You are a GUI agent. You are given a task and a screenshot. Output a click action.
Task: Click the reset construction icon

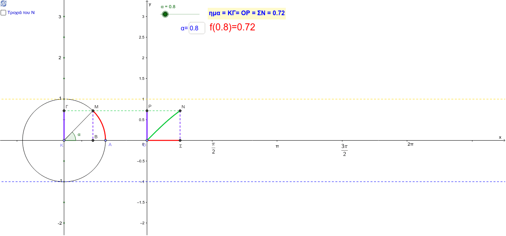coord(4,4)
